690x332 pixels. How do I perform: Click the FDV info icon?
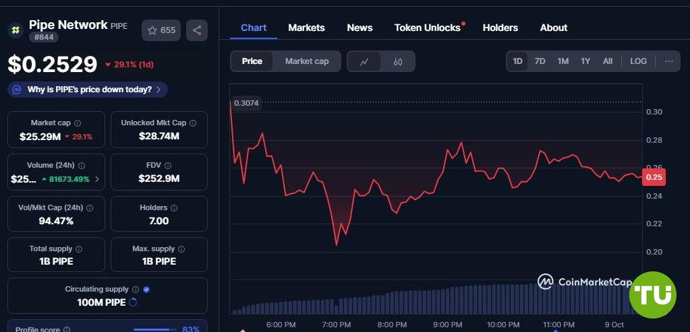168,166
